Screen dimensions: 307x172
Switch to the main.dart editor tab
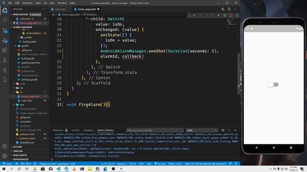pyautogui.click(x=59, y=9)
